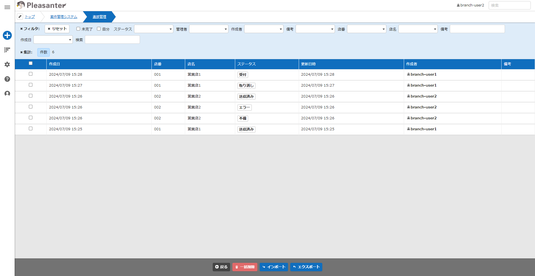Image resolution: width=535 pixels, height=276 pixels.
Task: Open the user account icon in sidebar
Action: (x=7, y=94)
